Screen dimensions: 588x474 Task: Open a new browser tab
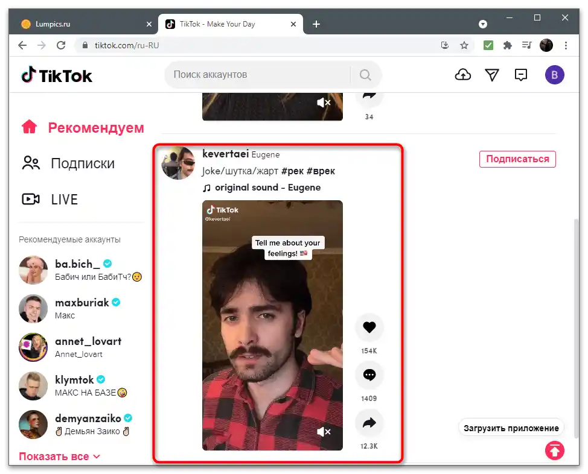point(316,24)
